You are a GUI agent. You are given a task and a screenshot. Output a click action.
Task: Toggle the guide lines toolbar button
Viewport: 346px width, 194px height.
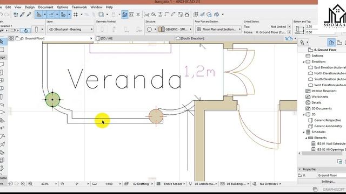click(39, 15)
